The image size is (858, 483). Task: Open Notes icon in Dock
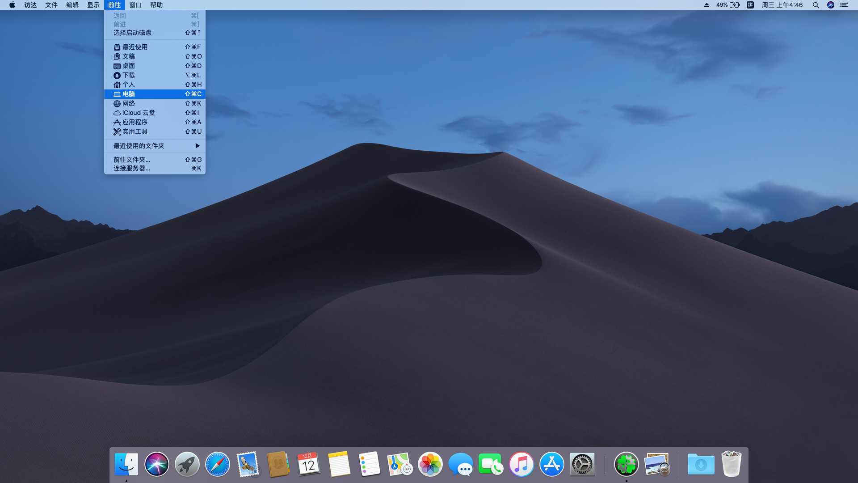point(339,464)
